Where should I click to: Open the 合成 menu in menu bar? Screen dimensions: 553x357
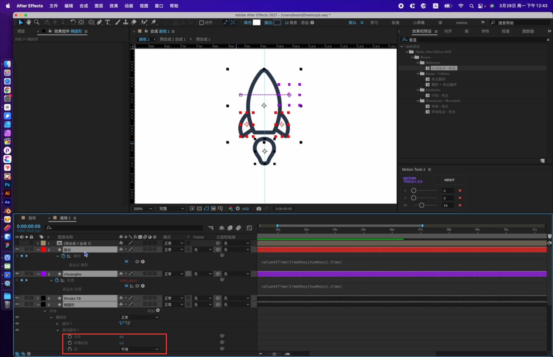(x=83, y=6)
